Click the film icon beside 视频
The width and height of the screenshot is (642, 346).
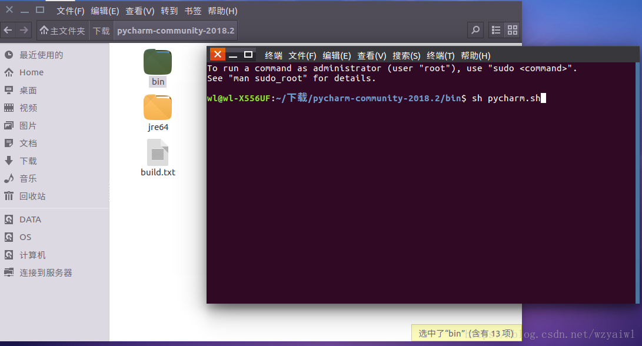pos(9,108)
